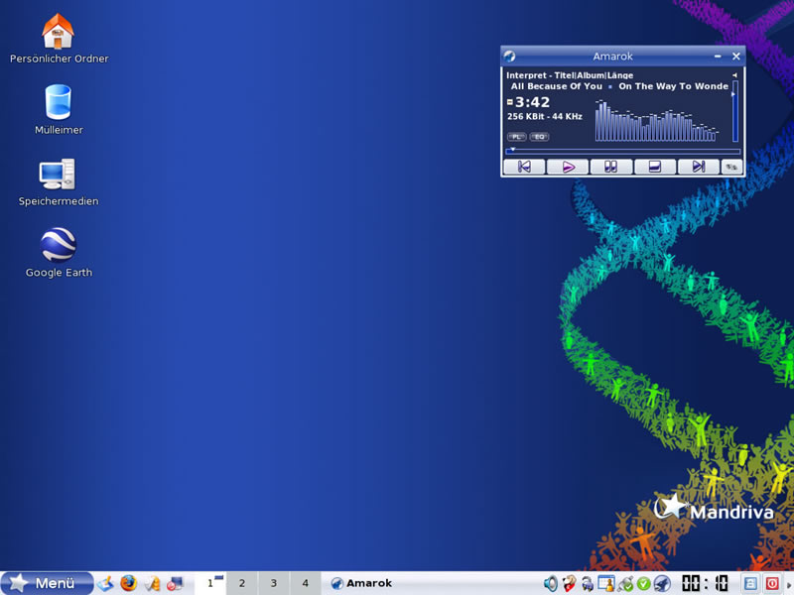794x595 pixels.
Task: Toggle the EQ equalizer button in Amarok
Action: tap(539, 137)
